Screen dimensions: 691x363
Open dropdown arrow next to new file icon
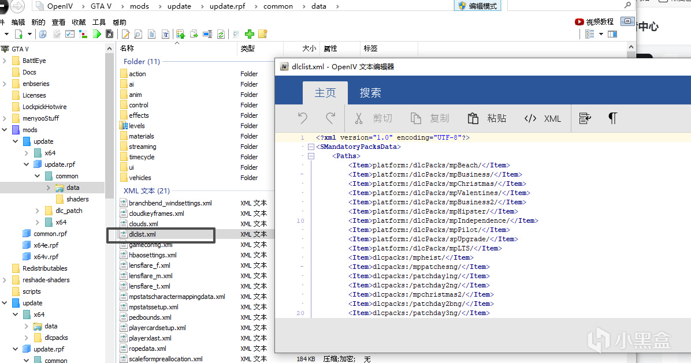point(29,34)
